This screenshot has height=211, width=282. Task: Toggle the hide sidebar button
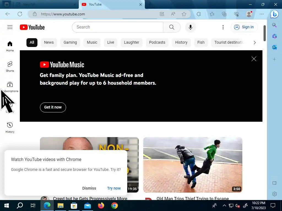pos(275,183)
